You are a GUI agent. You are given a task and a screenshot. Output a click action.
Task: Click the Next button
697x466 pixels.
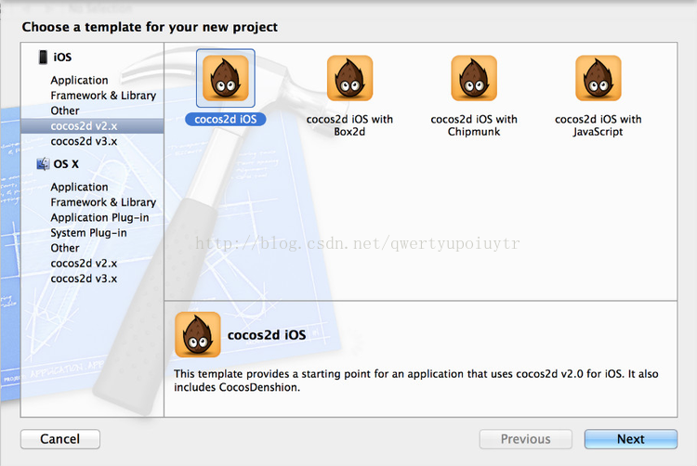[x=631, y=439]
